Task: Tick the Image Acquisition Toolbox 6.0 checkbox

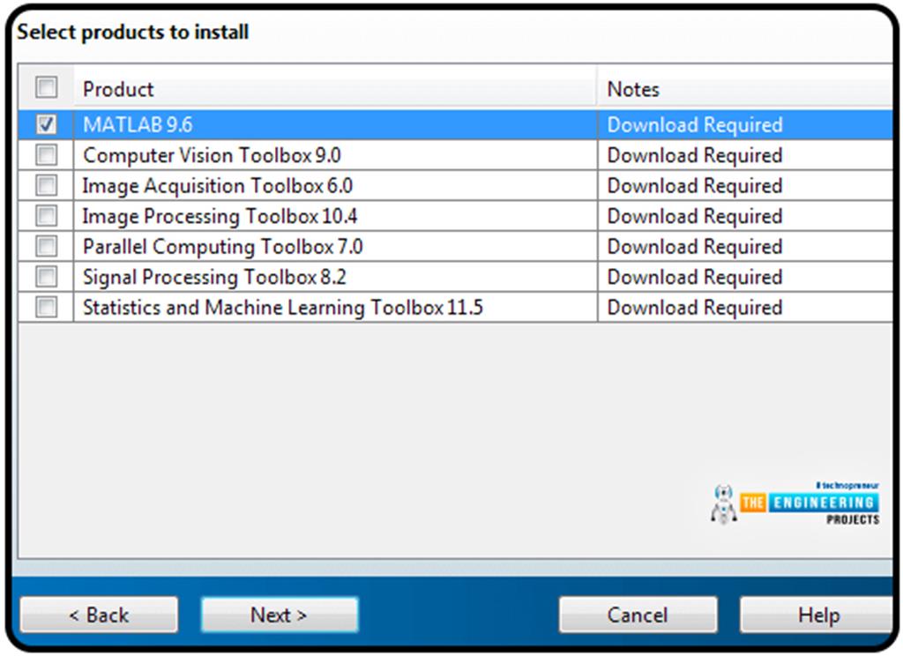Action: tap(46, 186)
